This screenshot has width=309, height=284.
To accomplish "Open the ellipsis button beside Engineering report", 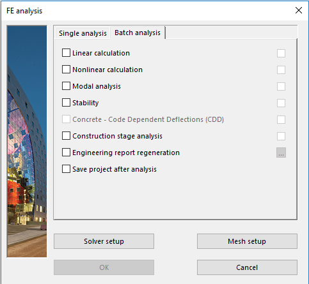I will [x=281, y=153].
